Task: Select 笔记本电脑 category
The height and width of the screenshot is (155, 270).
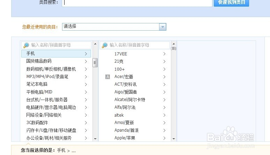Action: (56, 84)
